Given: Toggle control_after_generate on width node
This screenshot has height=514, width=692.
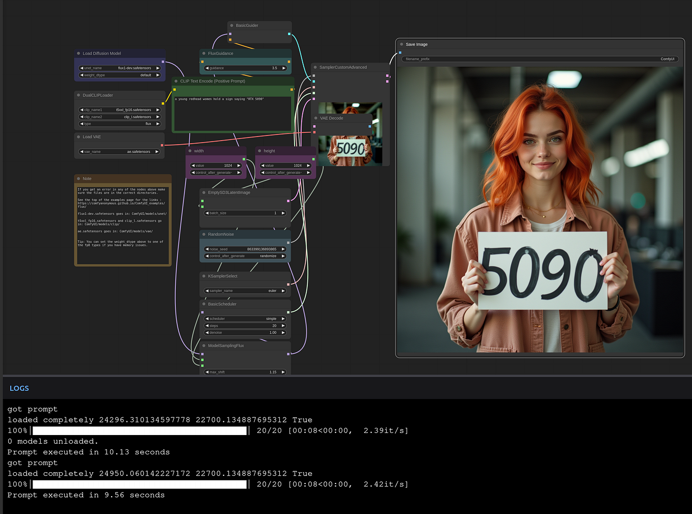Looking at the screenshot, I should [216, 172].
